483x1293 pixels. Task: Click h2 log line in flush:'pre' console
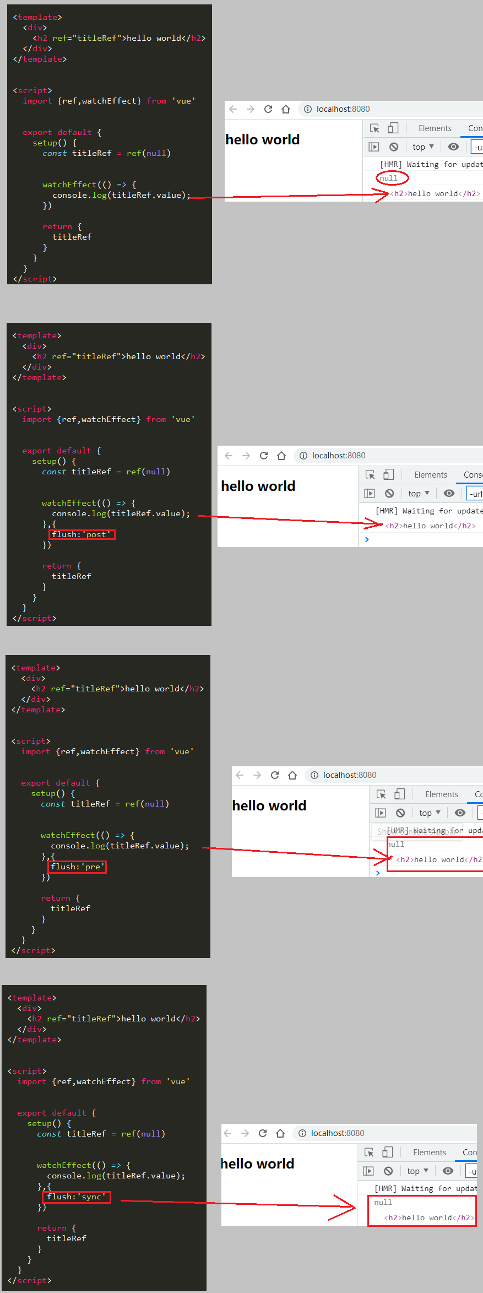tap(439, 859)
